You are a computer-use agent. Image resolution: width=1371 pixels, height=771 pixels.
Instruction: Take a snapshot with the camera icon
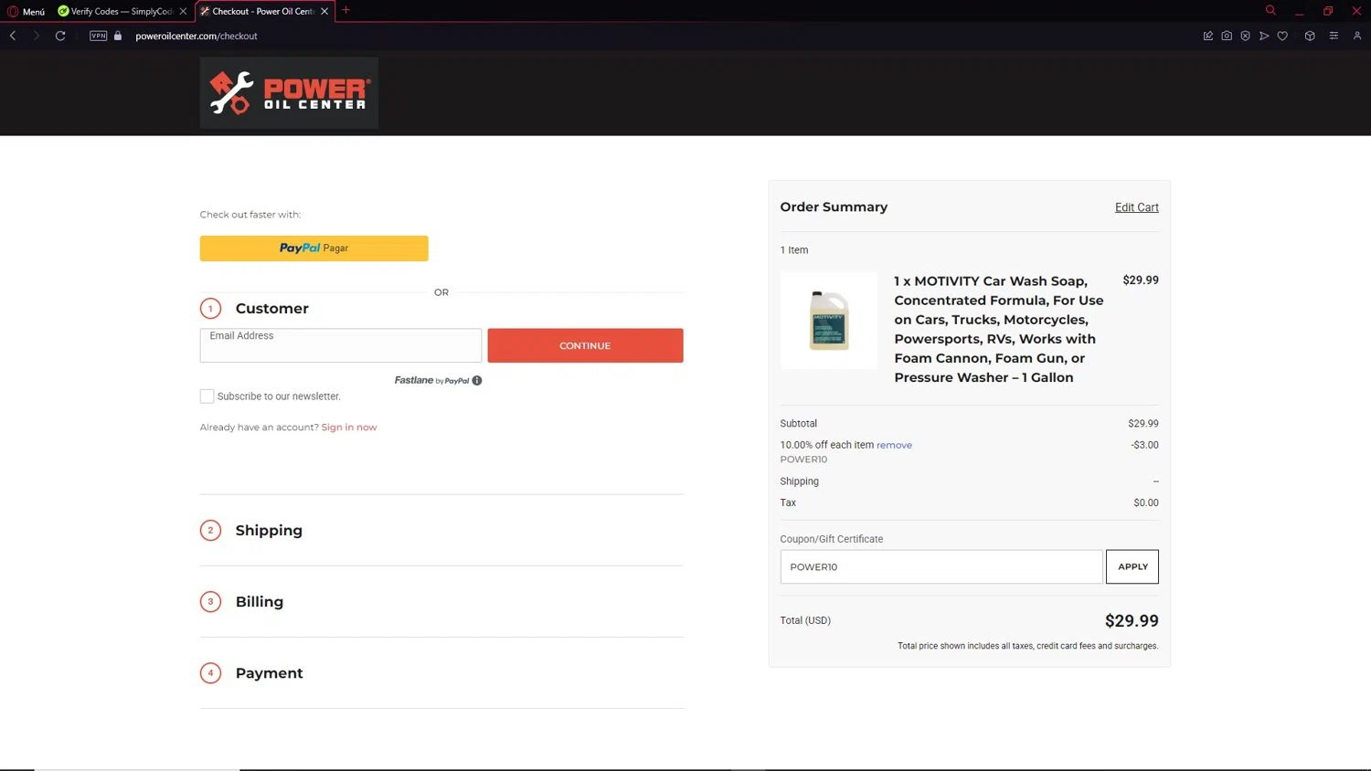(x=1227, y=36)
